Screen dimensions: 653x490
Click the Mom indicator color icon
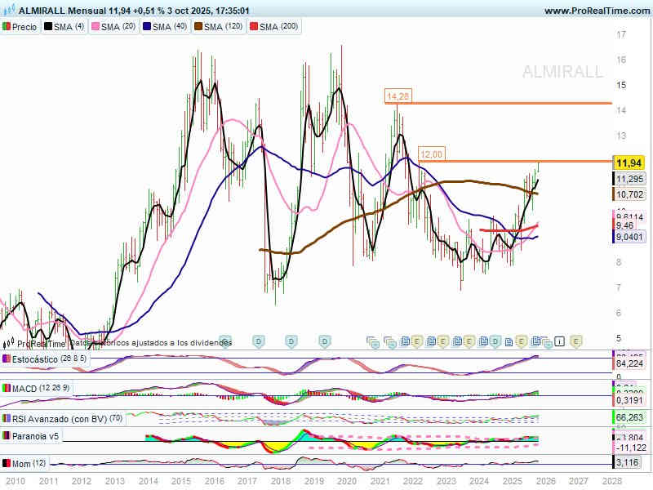click(7, 464)
